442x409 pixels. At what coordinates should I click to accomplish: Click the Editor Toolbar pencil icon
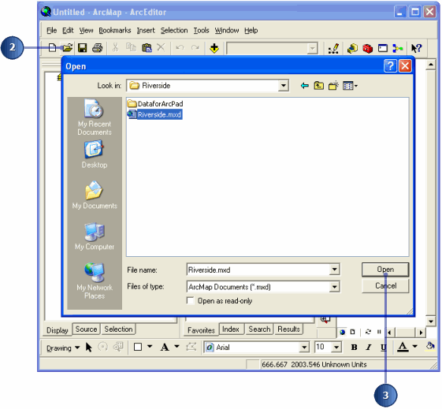pyautogui.click(x=333, y=49)
